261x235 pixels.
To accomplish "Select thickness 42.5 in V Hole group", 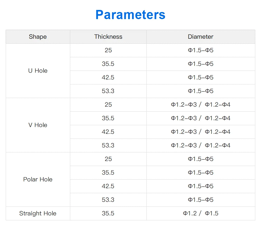I will [x=108, y=132].
